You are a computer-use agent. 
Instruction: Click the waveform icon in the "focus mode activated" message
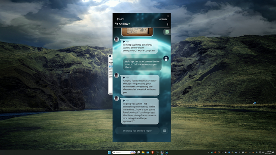128,77
